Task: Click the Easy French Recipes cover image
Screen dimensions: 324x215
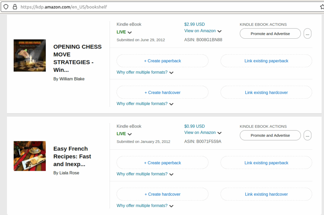Action: click(30, 156)
